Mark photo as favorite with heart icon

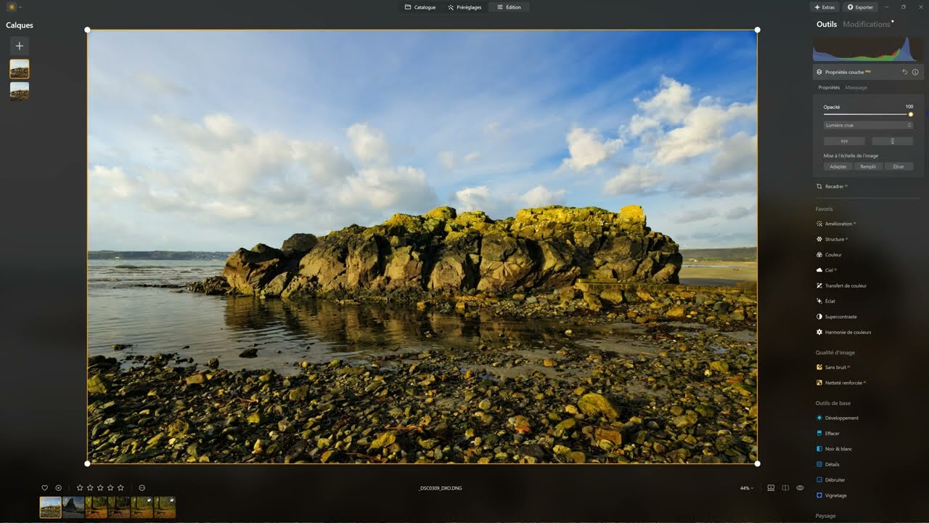pyautogui.click(x=44, y=488)
